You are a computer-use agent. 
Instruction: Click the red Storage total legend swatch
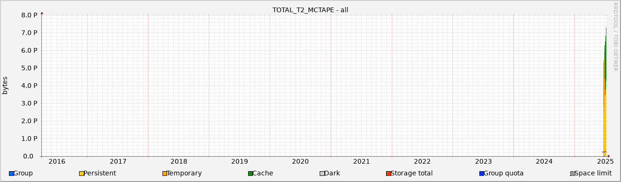click(388, 174)
